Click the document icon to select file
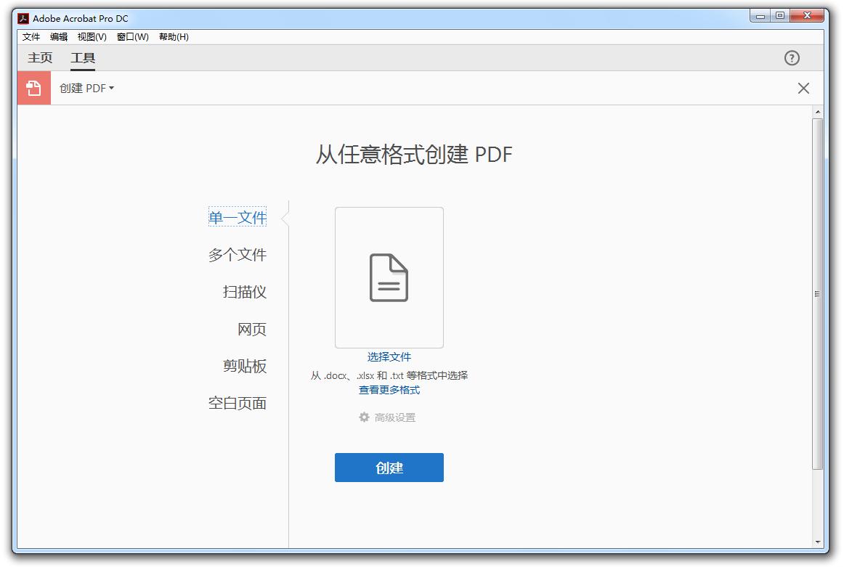The width and height of the screenshot is (844, 567). pos(389,277)
